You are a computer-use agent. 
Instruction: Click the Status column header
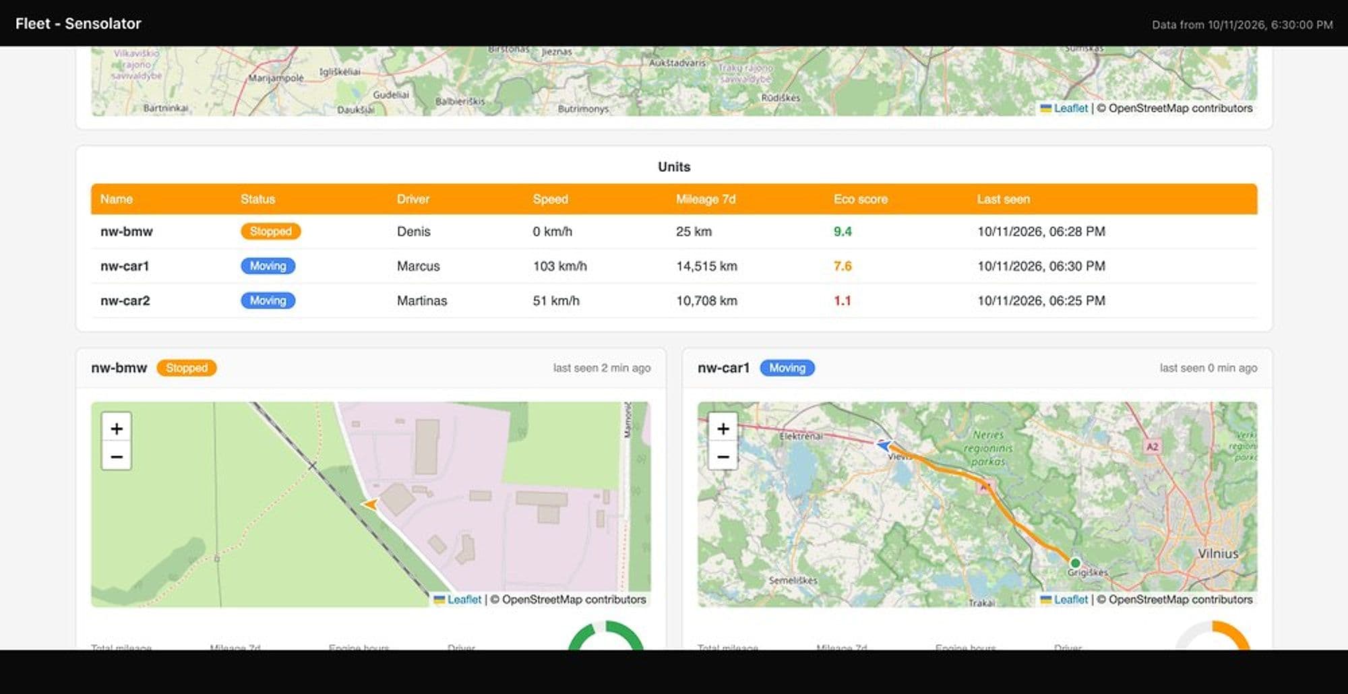pos(257,199)
